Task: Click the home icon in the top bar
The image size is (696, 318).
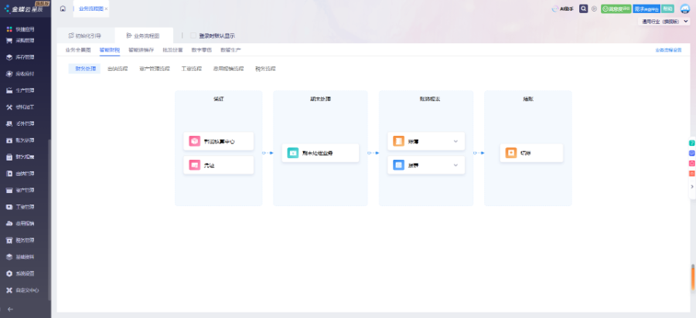Action: click(63, 8)
